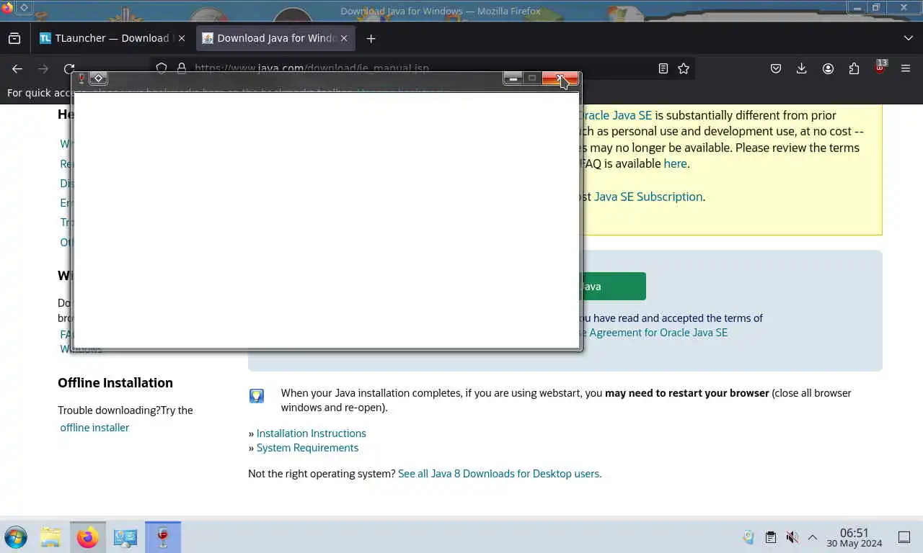Open a new tab with plus button
Image resolution: width=923 pixels, height=553 pixels.
(x=371, y=38)
